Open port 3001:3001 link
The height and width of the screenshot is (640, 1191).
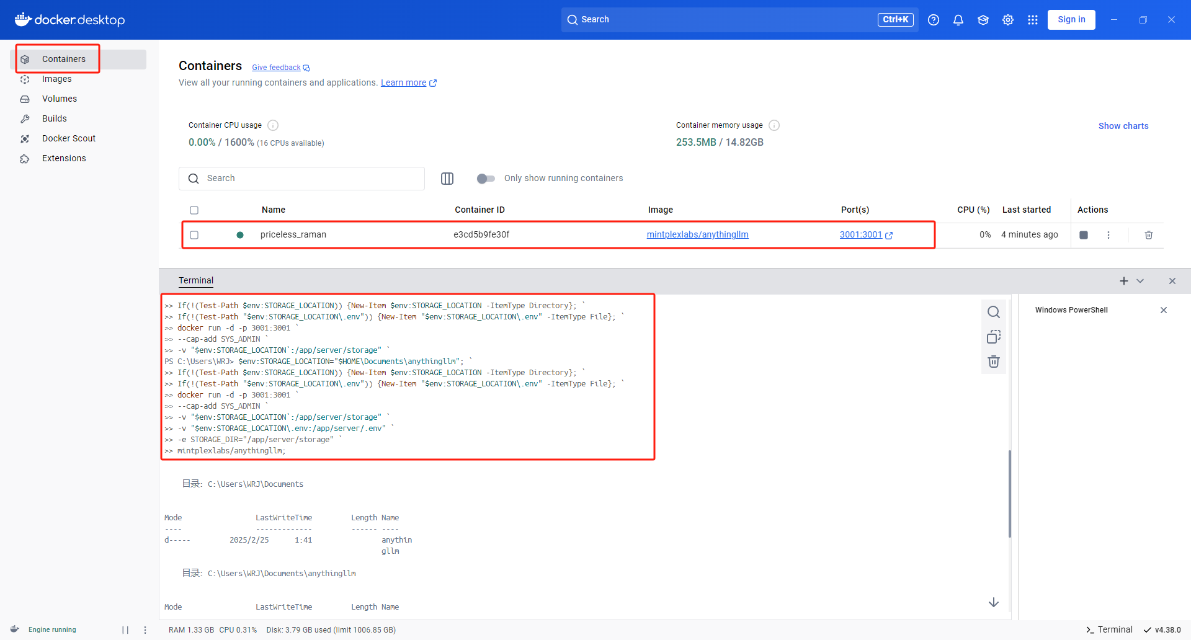click(x=866, y=234)
